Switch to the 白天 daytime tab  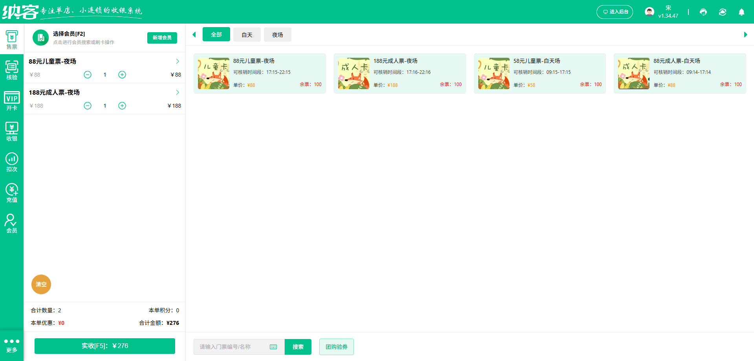(x=247, y=35)
